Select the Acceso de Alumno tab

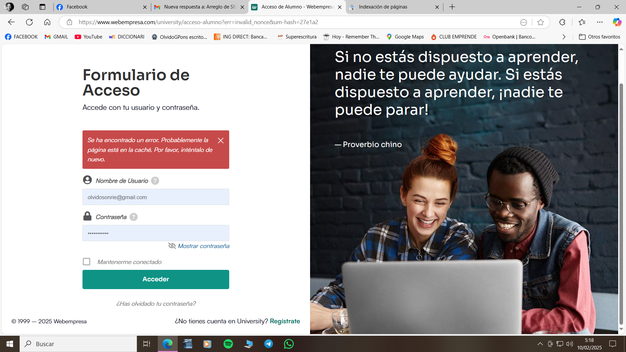pyautogui.click(x=297, y=7)
